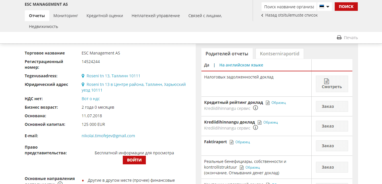Image resolution: width=382 pixels, height=184 pixels.
Task: Open the Кредитной оценки menu tab
Action: tap(105, 16)
